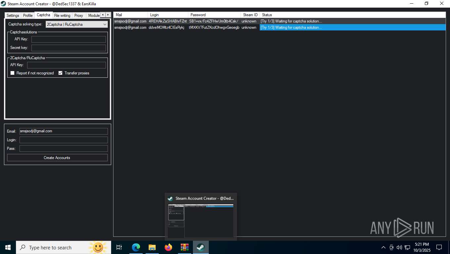Click the Pass input field
The width and height of the screenshot is (450, 254).
(64, 148)
